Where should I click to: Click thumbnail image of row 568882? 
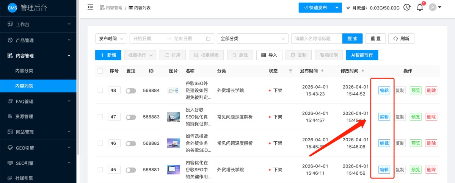coord(173,143)
